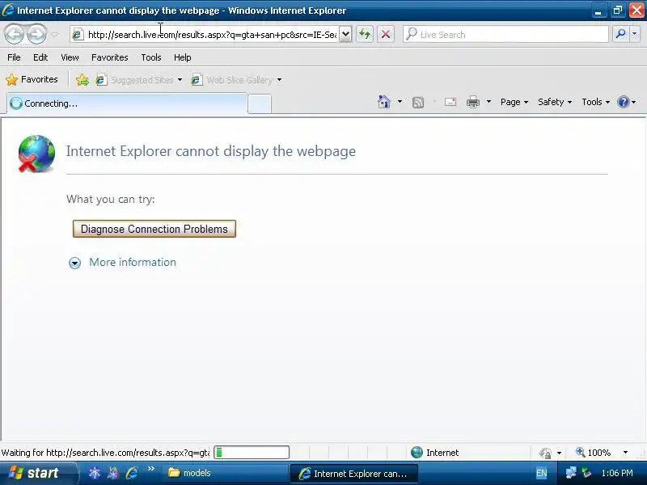Open search provider options dropdown arrow

point(634,34)
